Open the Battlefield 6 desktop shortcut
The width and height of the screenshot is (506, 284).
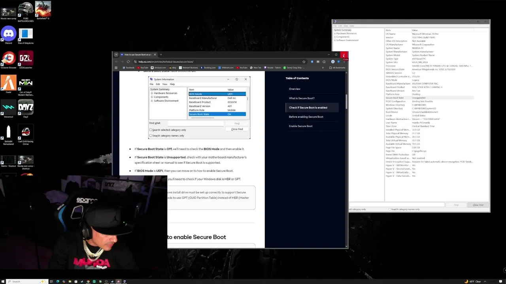pyautogui.click(x=43, y=10)
